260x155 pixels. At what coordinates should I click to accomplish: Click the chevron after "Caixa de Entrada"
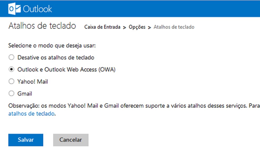(124, 27)
